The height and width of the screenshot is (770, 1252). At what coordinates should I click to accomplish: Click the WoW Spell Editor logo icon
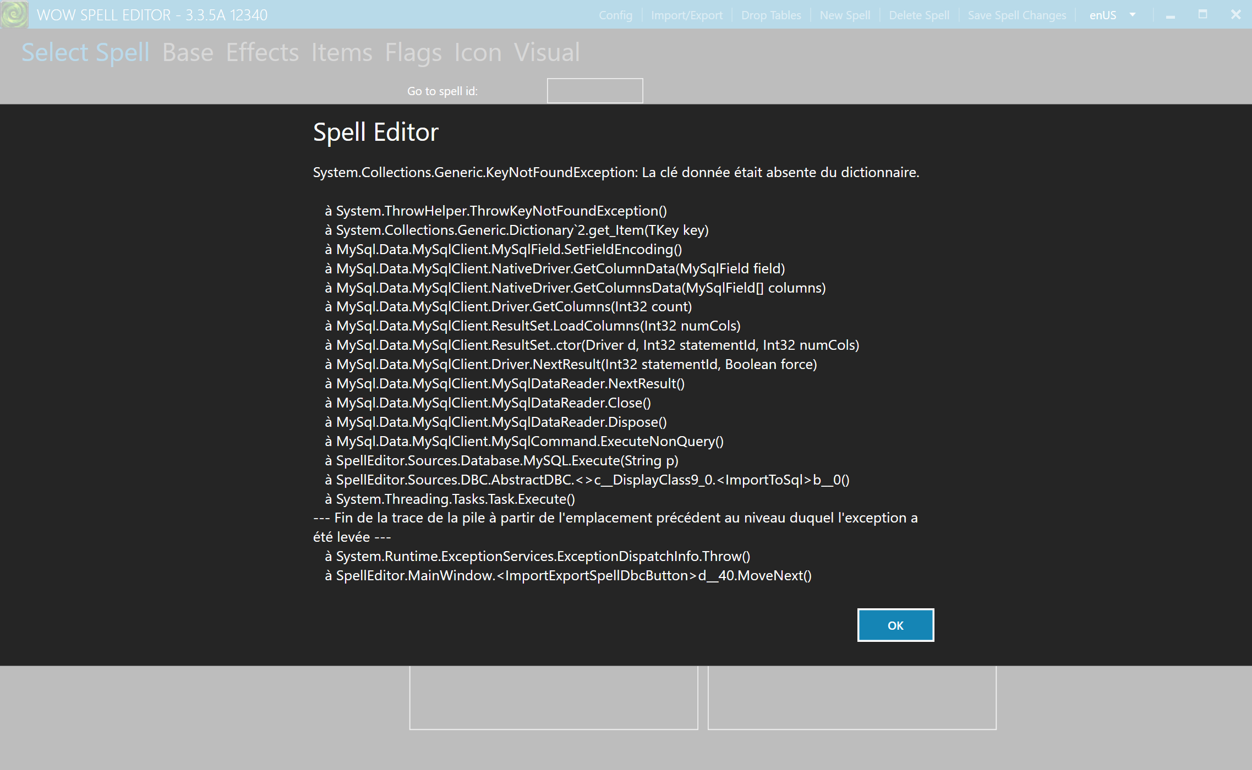[x=14, y=14]
